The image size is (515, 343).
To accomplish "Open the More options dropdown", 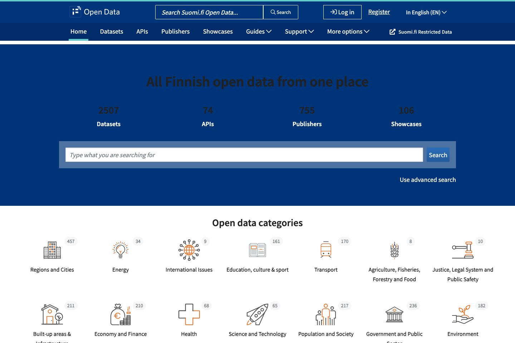I will (348, 31).
